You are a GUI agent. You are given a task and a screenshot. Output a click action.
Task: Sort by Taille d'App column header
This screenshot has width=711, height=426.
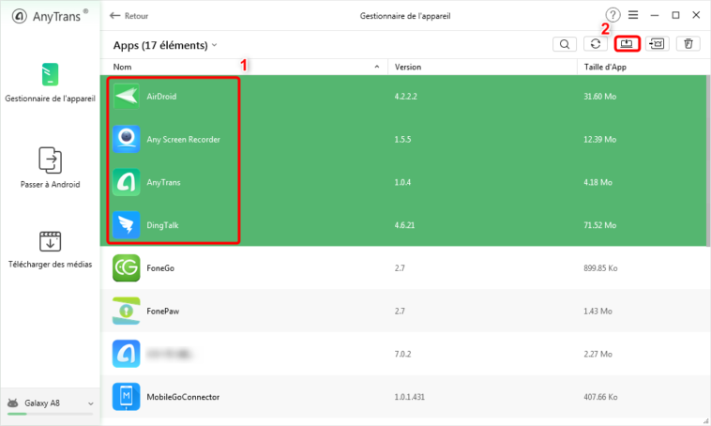coord(605,68)
